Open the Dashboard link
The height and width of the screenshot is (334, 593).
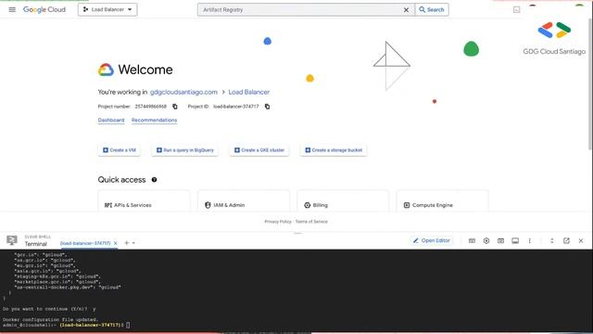tap(111, 120)
